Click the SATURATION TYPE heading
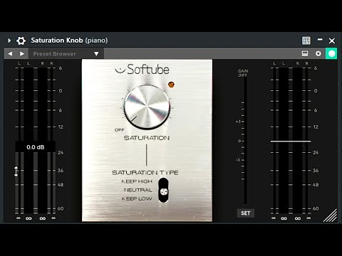 (x=145, y=173)
